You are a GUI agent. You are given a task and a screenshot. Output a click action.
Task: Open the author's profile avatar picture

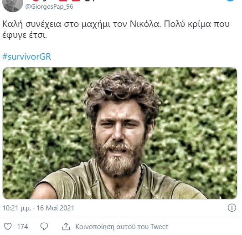pos(13,5)
